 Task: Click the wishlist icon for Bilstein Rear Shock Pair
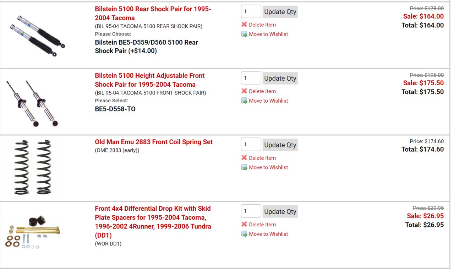pos(244,34)
